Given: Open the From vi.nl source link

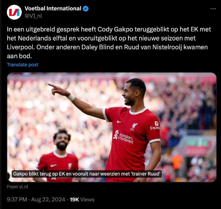Looking at the screenshot, I should coord(17,187).
